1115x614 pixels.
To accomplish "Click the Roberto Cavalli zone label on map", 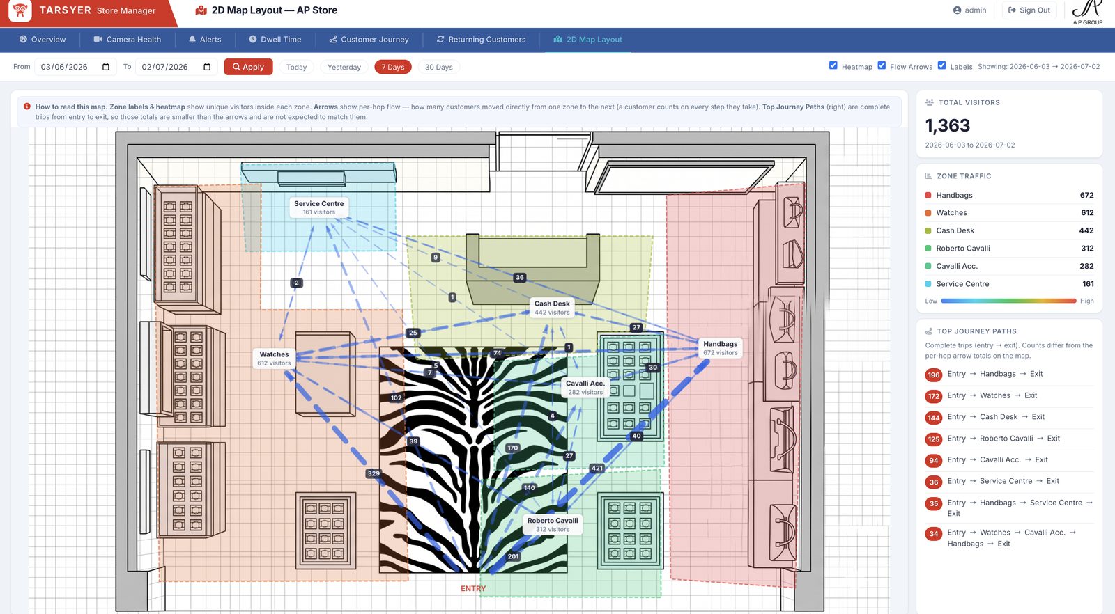I will [553, 525].
